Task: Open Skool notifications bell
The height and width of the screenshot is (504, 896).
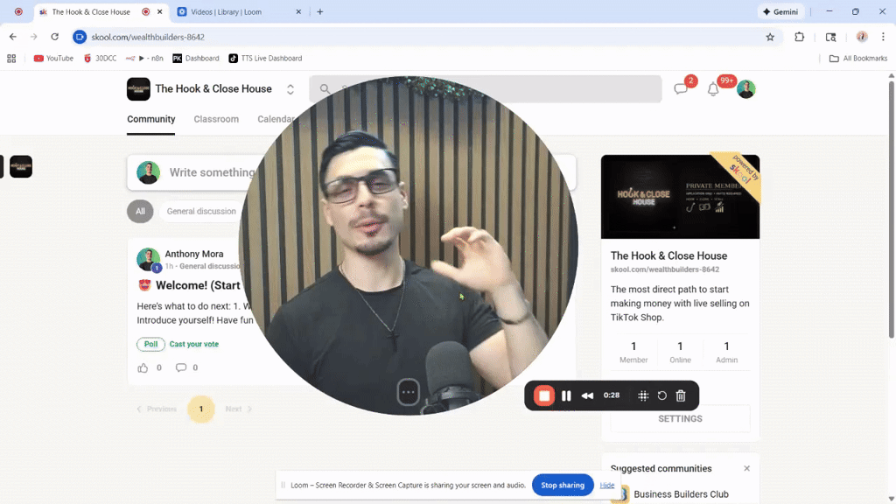Action: (x=712, y=89)
